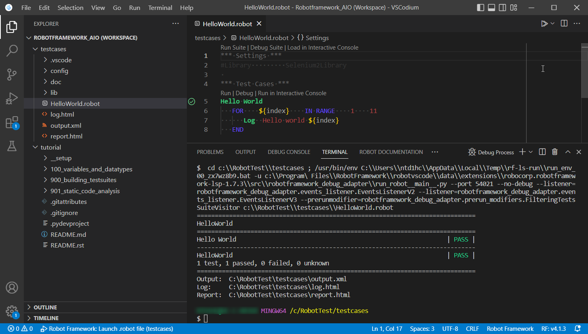Toggle the panel maximize chevron
588x334 pixels.
point(568,152)
